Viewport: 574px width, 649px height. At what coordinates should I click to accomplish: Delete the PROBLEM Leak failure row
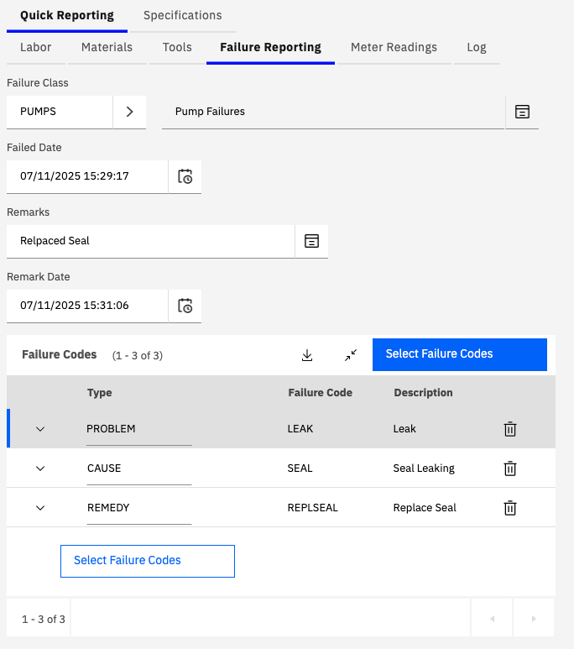pyautogui.click(x=509, y=429)
